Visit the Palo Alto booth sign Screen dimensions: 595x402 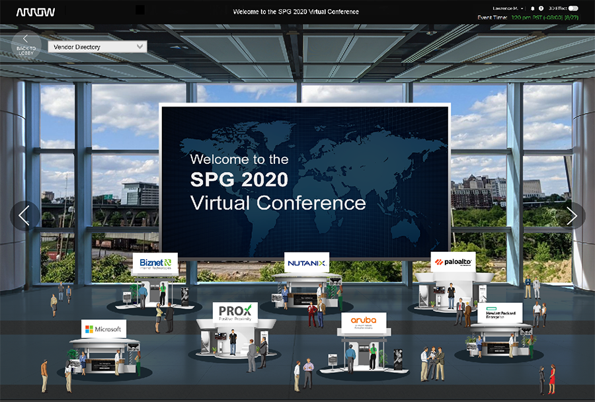click(453, 262)
